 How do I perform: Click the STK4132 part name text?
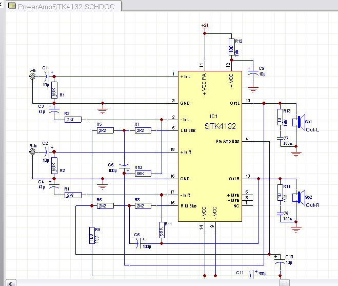click(x=220, y=126)
